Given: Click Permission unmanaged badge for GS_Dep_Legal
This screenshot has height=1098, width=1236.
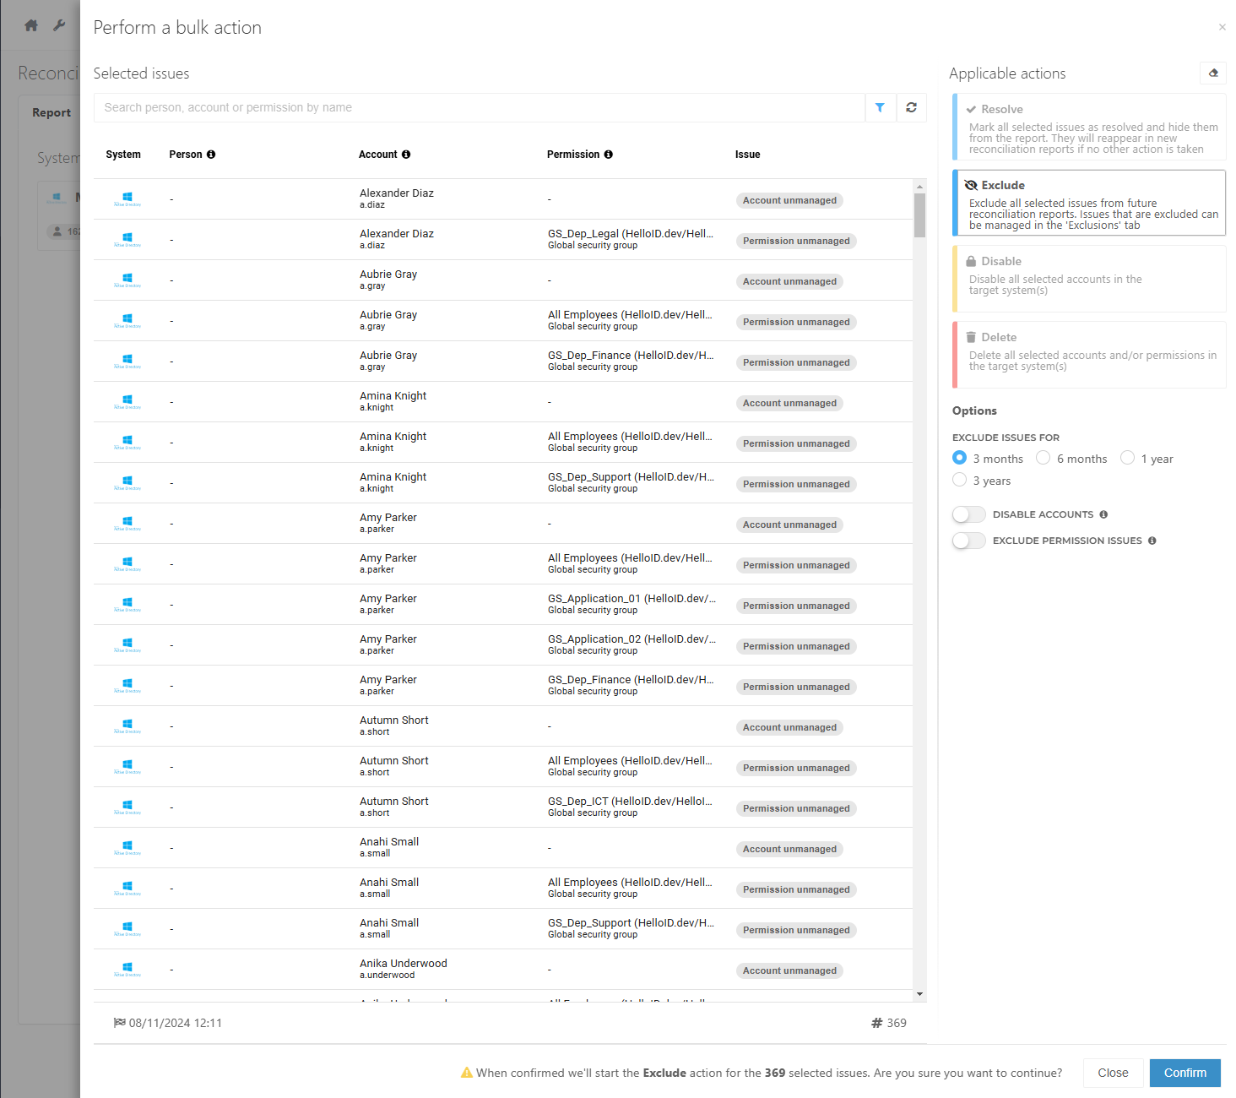Looking at the screenshot, I should 796,241.
